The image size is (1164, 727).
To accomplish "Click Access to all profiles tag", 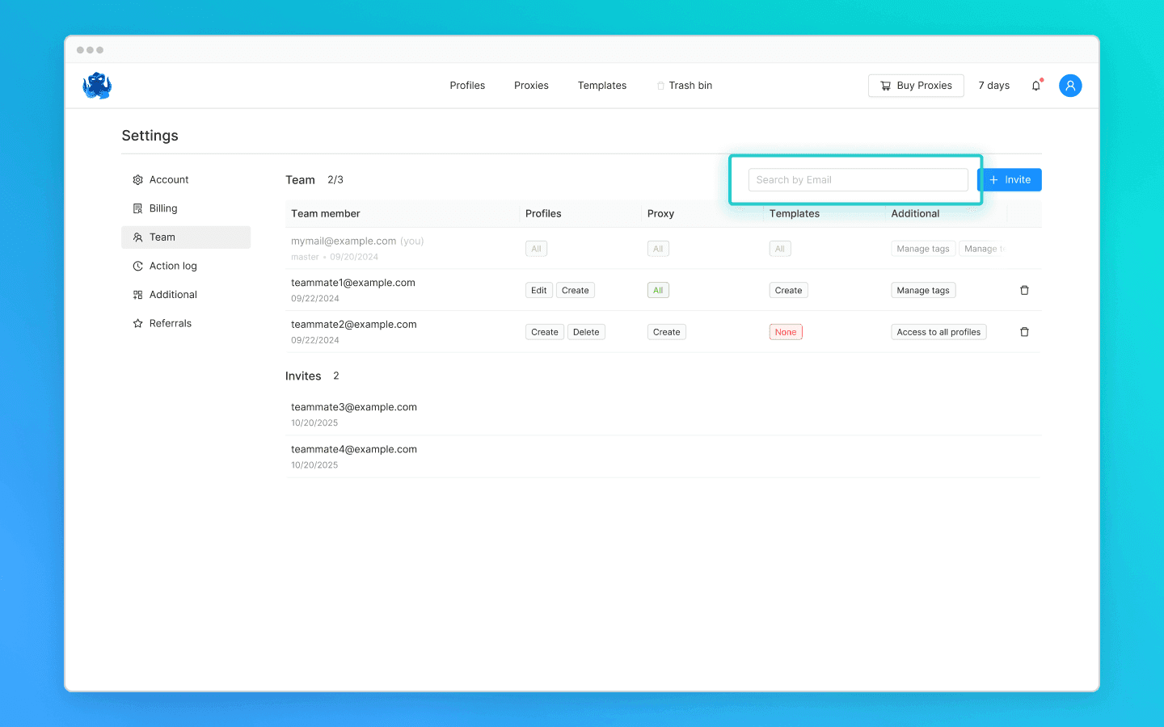I will pos(938,332).
